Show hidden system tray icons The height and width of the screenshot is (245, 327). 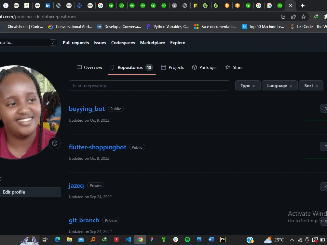(x=292, y=240)
